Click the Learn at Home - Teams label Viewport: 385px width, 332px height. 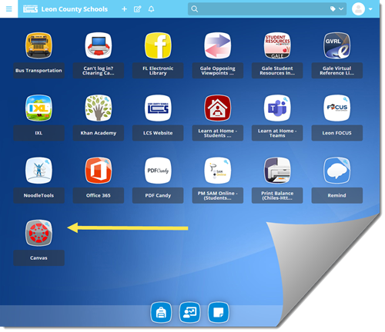(277, 133)
